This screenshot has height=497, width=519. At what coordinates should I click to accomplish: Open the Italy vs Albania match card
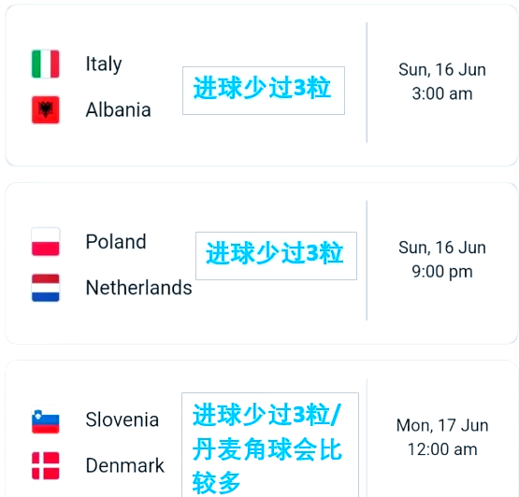[262, 85]
